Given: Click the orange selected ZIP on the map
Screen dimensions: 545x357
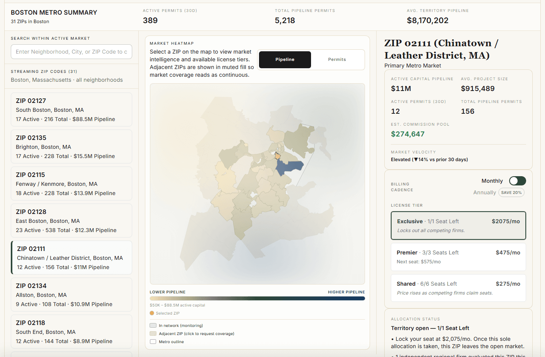Looking at the screenshot, I should (277, 156).
